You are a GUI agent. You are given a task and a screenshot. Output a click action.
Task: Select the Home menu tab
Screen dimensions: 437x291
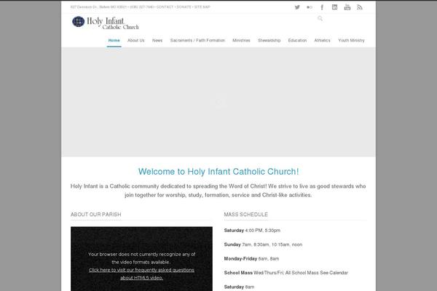point(114,41)
